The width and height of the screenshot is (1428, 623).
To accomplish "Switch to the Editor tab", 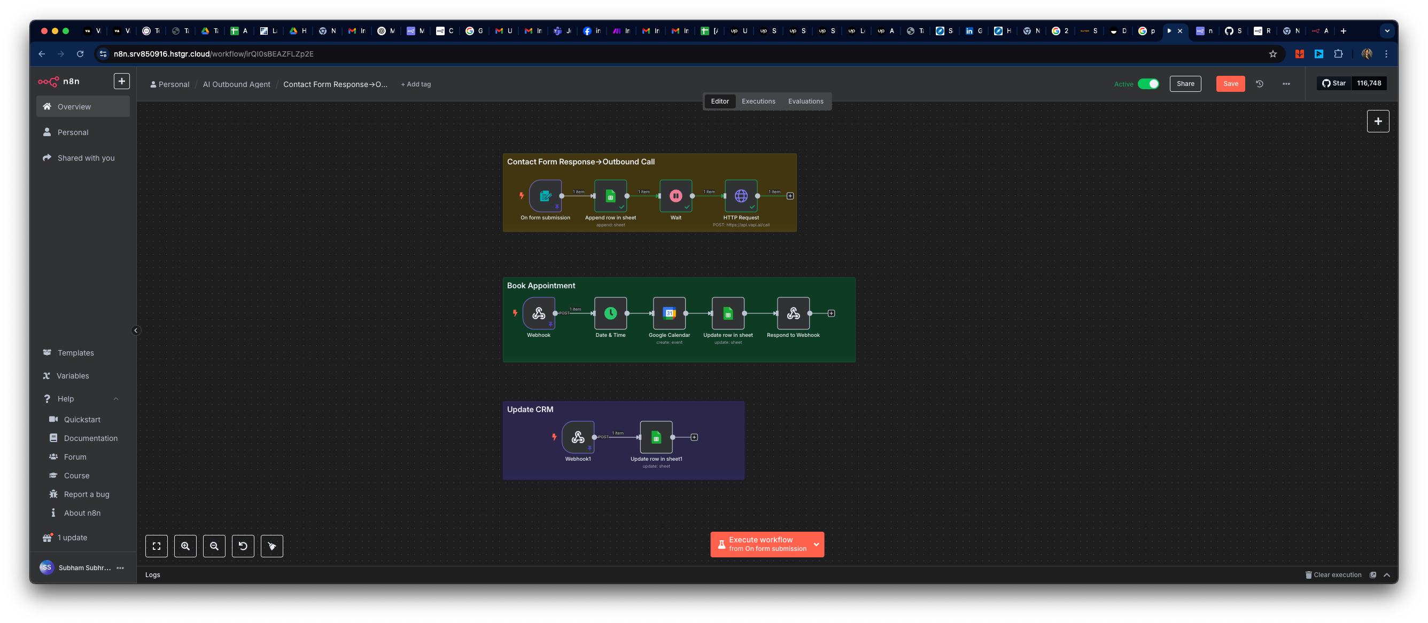I will [x=719, y=101].
